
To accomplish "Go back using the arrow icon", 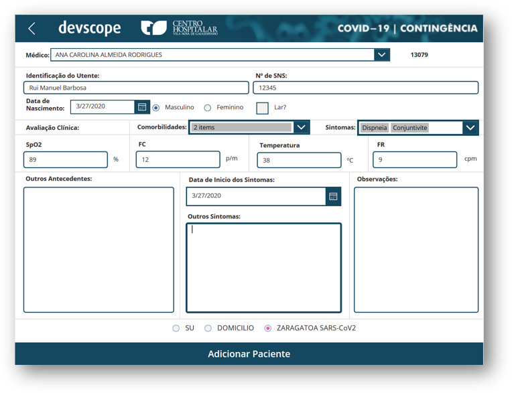I will pyautogui.click(x=31, y=28).
